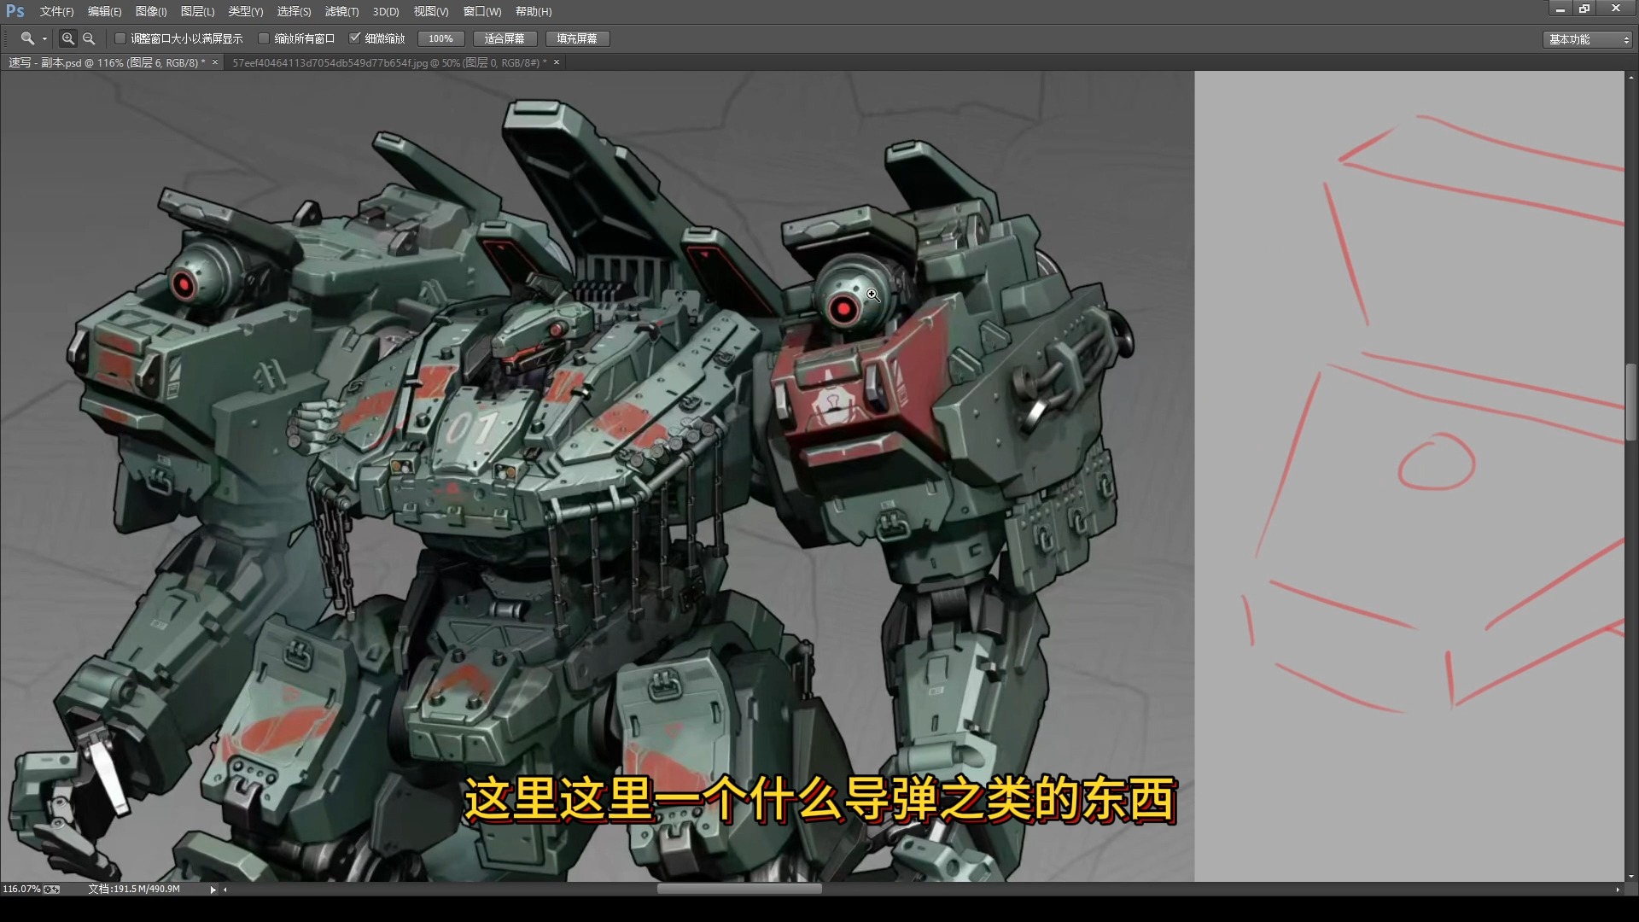This screenshot has width=1639, height=922.
Task: Click the 文档:191.5M/490.9M status text
Action: pyautogui.click(x=134, y=890)
